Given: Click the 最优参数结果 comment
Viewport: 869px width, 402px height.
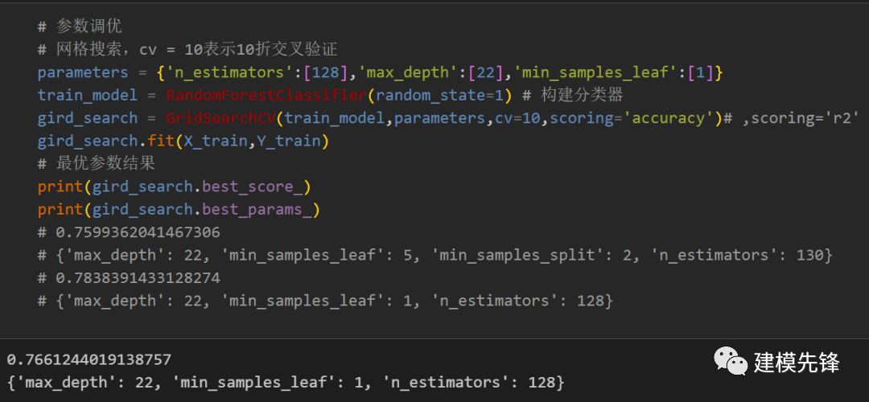Looking at the screenshot, I should [97, 163].
